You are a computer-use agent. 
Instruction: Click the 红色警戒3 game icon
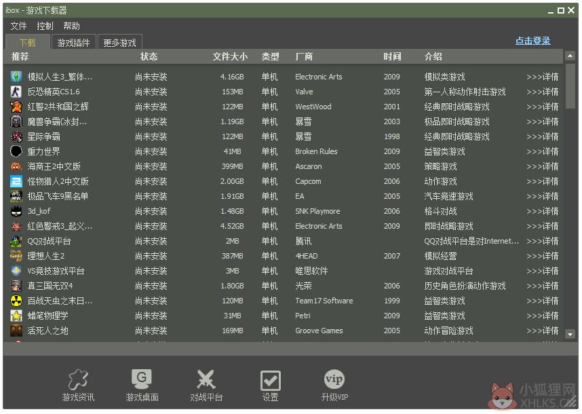pos(16,226)
